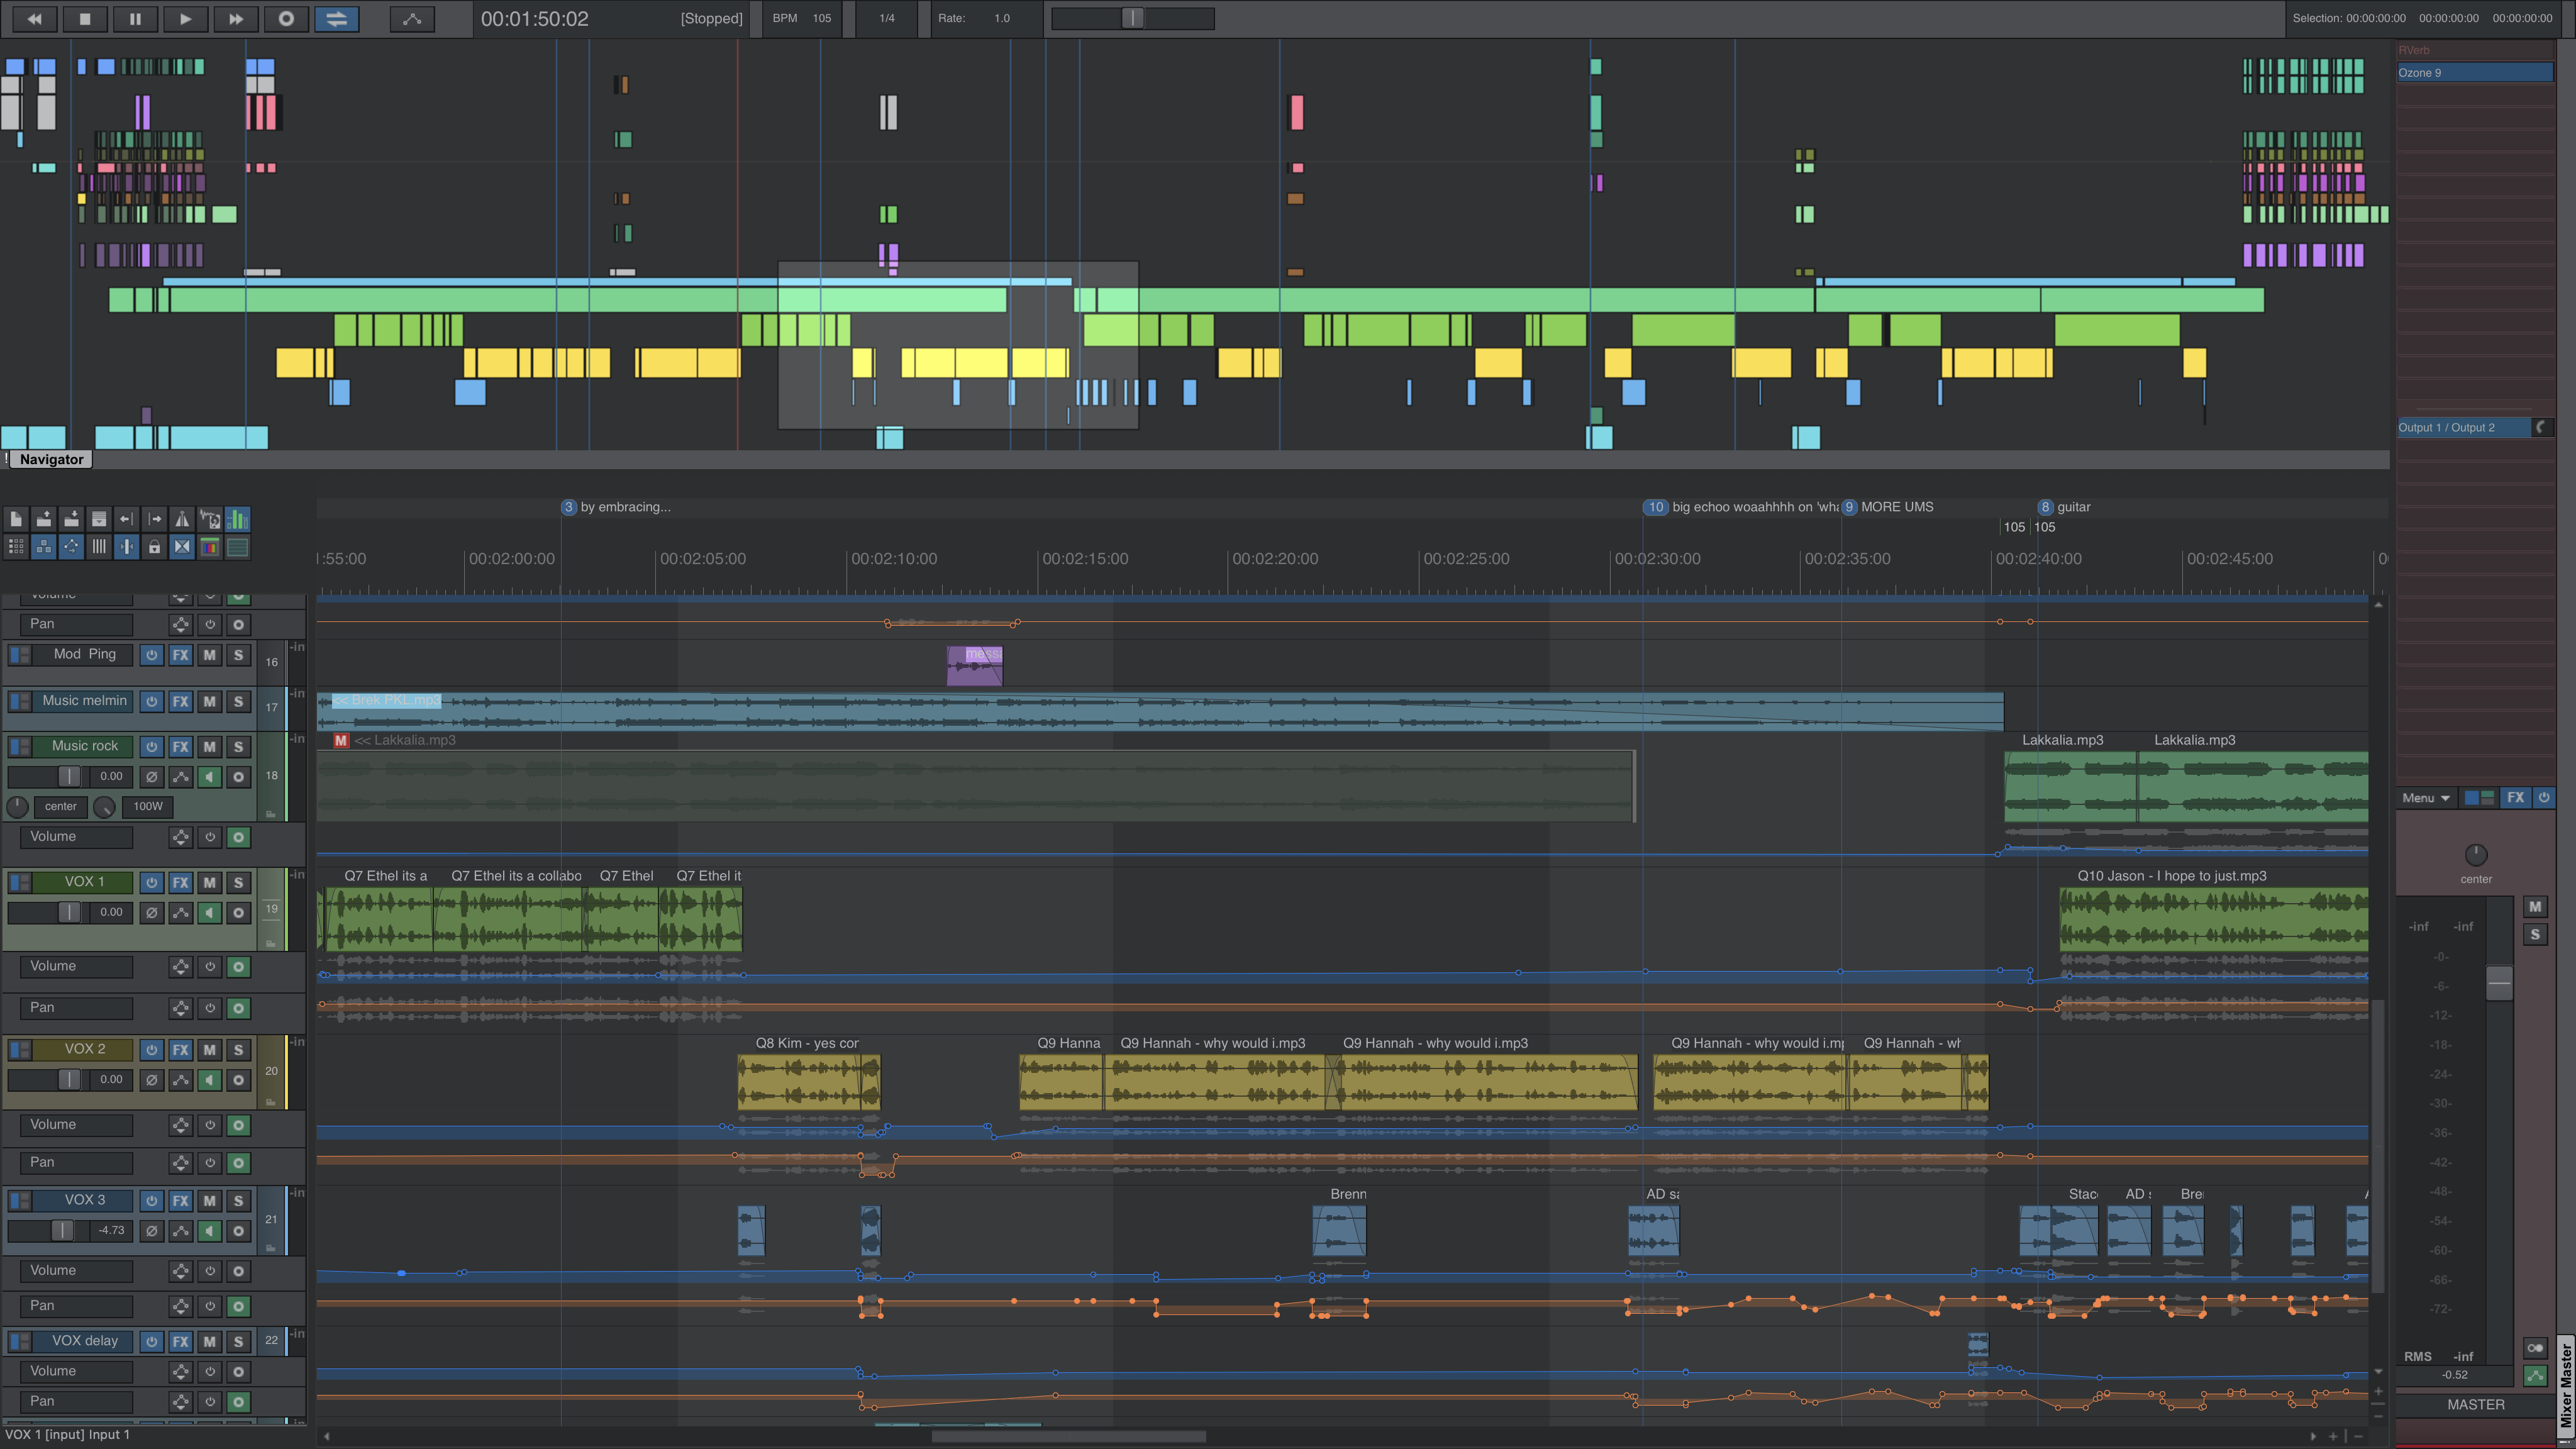Click the new project file icon

[x=16, y=519]
